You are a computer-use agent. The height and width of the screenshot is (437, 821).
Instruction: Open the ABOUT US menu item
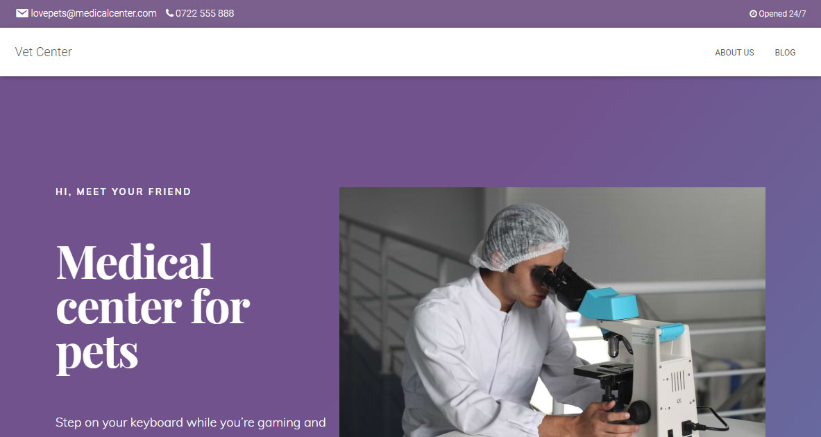coord(735,52)
